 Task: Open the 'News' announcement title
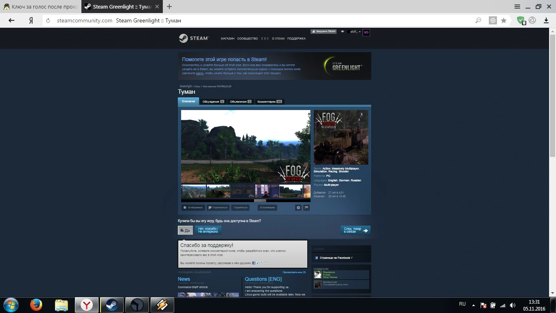click(184, 279)
